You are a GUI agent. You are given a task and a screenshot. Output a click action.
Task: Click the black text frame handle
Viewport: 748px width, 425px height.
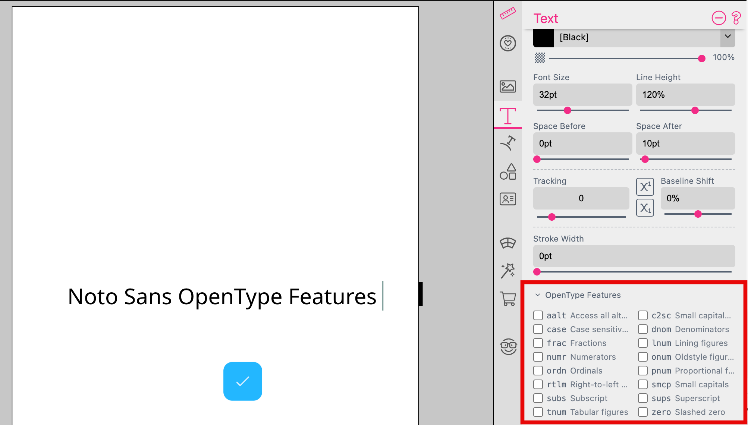[x=421, y=294]
